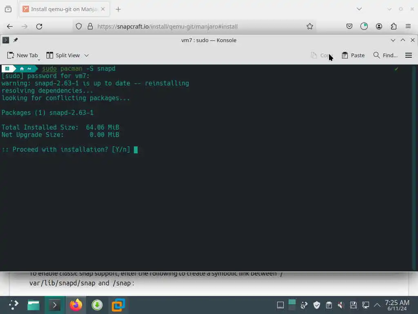Open the Firefox application menu

coord(408,26)
